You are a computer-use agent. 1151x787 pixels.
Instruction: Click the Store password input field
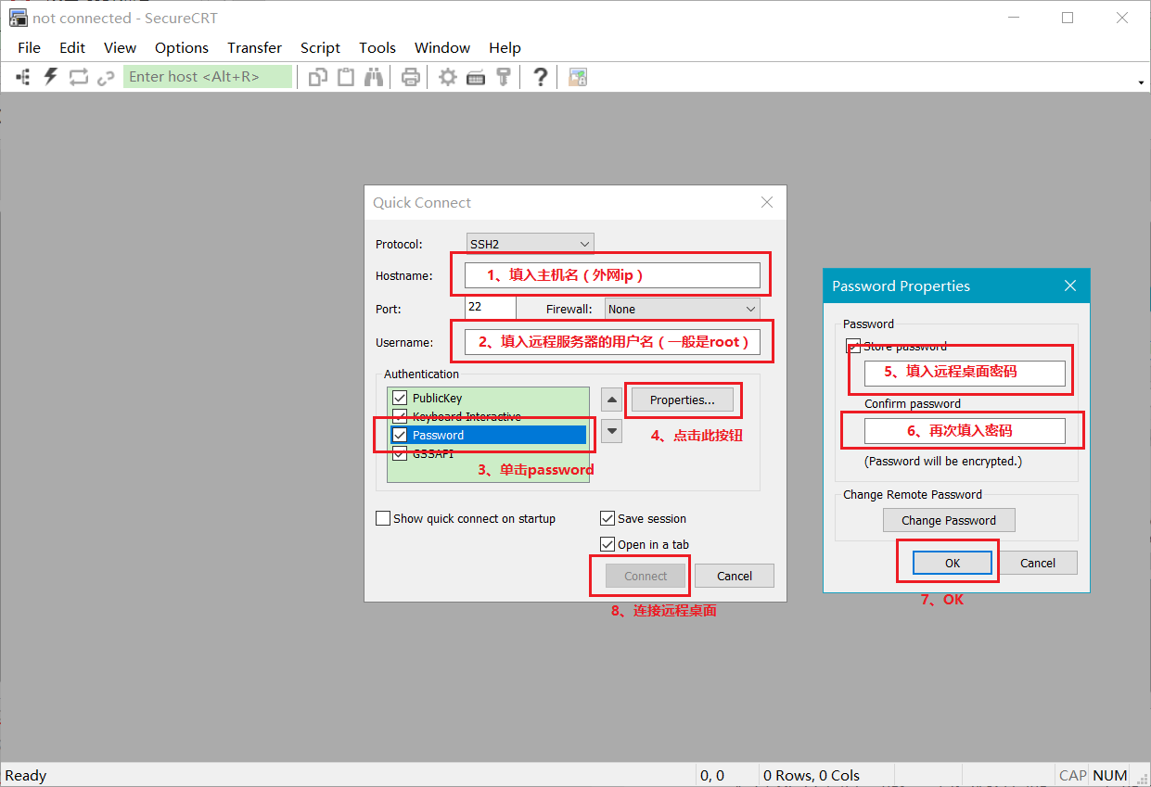click(x=965, y=373)
